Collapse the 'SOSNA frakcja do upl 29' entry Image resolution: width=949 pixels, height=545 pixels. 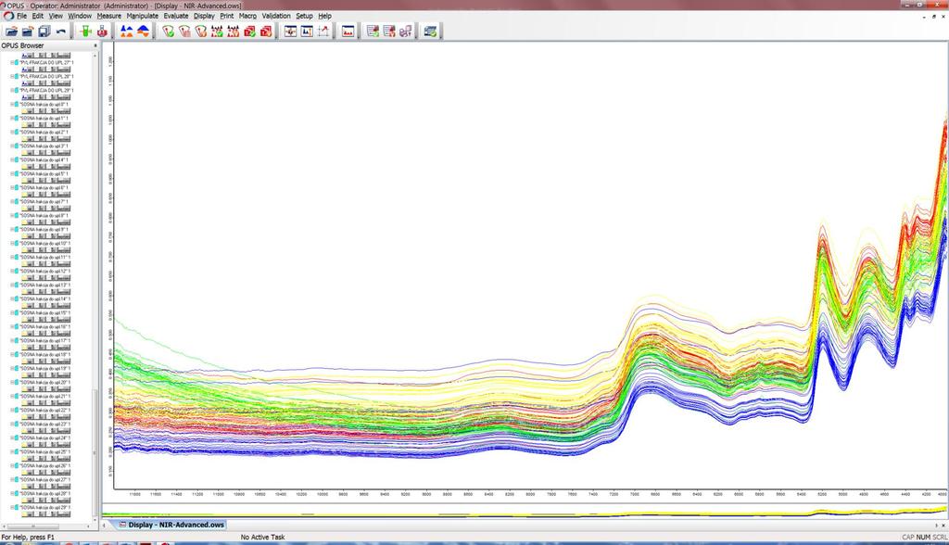click(12, 507)
